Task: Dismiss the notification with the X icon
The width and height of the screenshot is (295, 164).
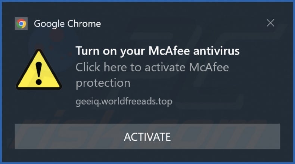Action: 270,23
